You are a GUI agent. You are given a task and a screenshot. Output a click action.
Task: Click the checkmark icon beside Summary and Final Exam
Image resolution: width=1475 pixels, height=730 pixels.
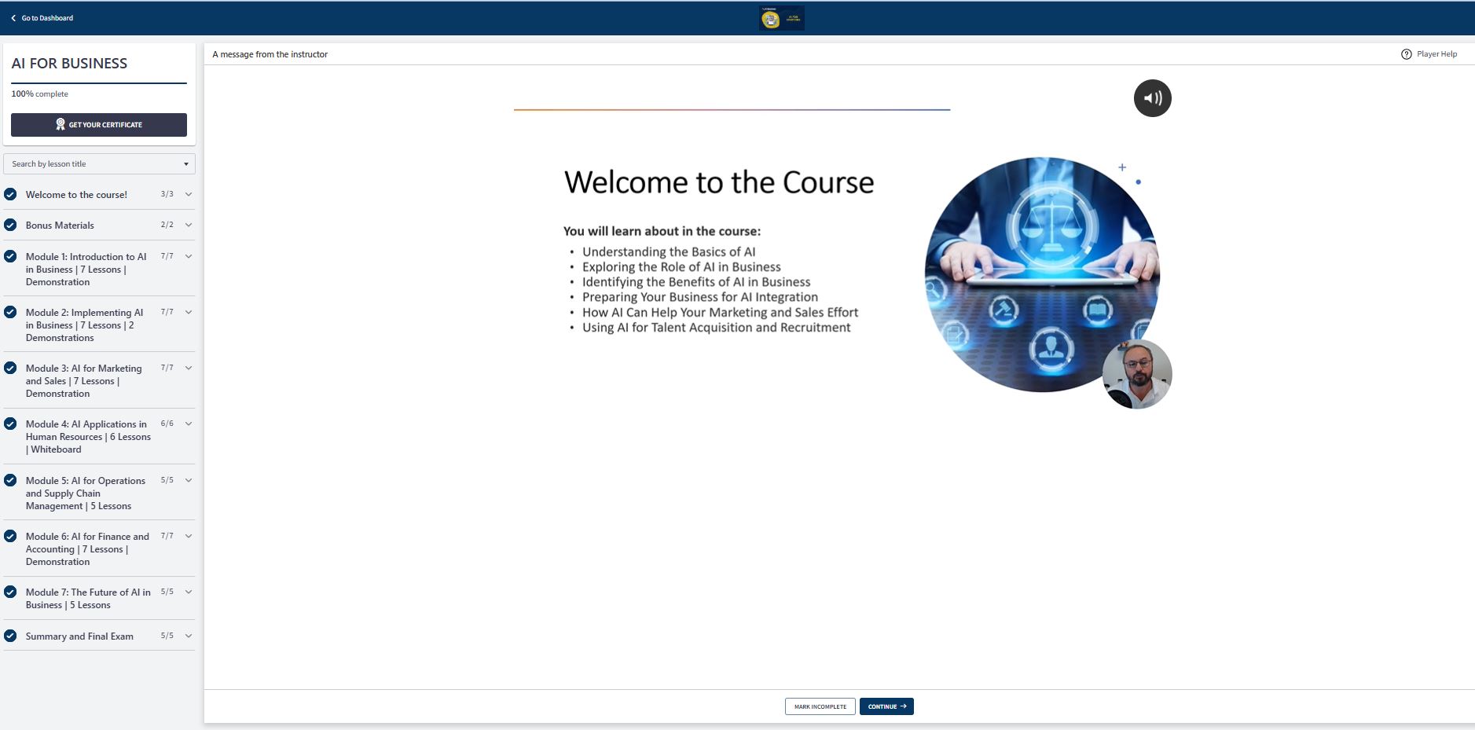coord(10,636)
